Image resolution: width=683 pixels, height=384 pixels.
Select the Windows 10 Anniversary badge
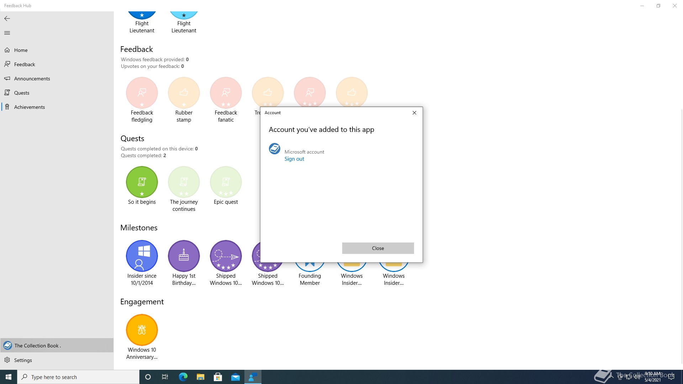tap(142, 330)
